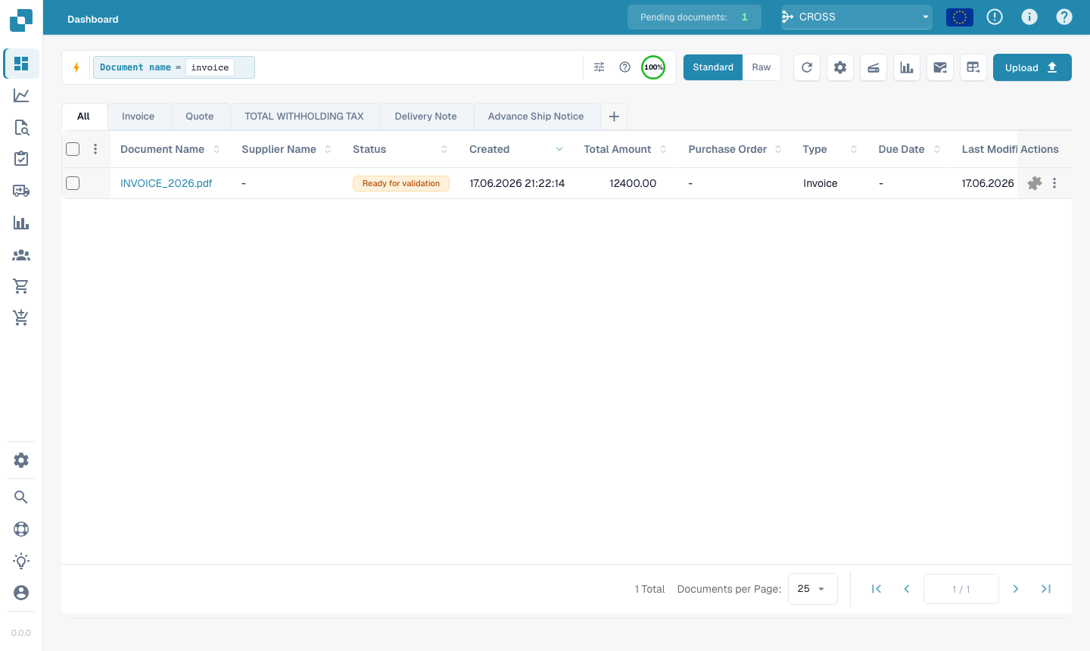Image resolution: width=1090 pixels, height=651 pixels.
Task: Open the user account sidebar icon
Action: (x=21, y=593)
